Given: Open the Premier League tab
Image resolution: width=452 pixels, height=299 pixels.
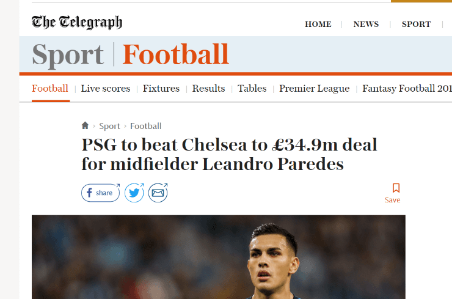Looking at the screenshot, I should tap(314, 89).
